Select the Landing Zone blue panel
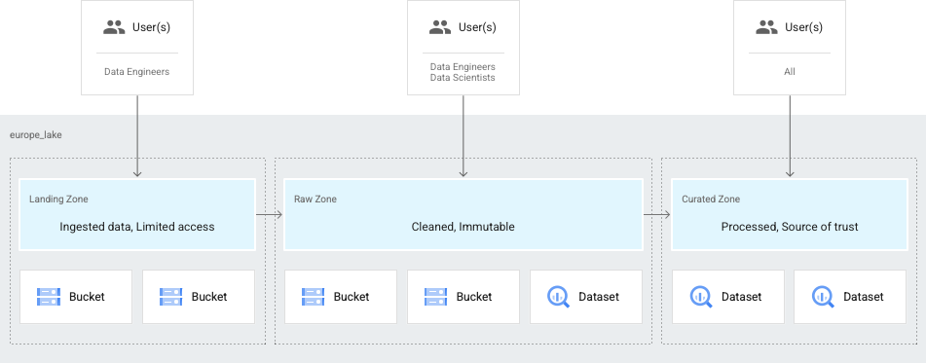Screen dimensions: 926x363 coord(137,214)
